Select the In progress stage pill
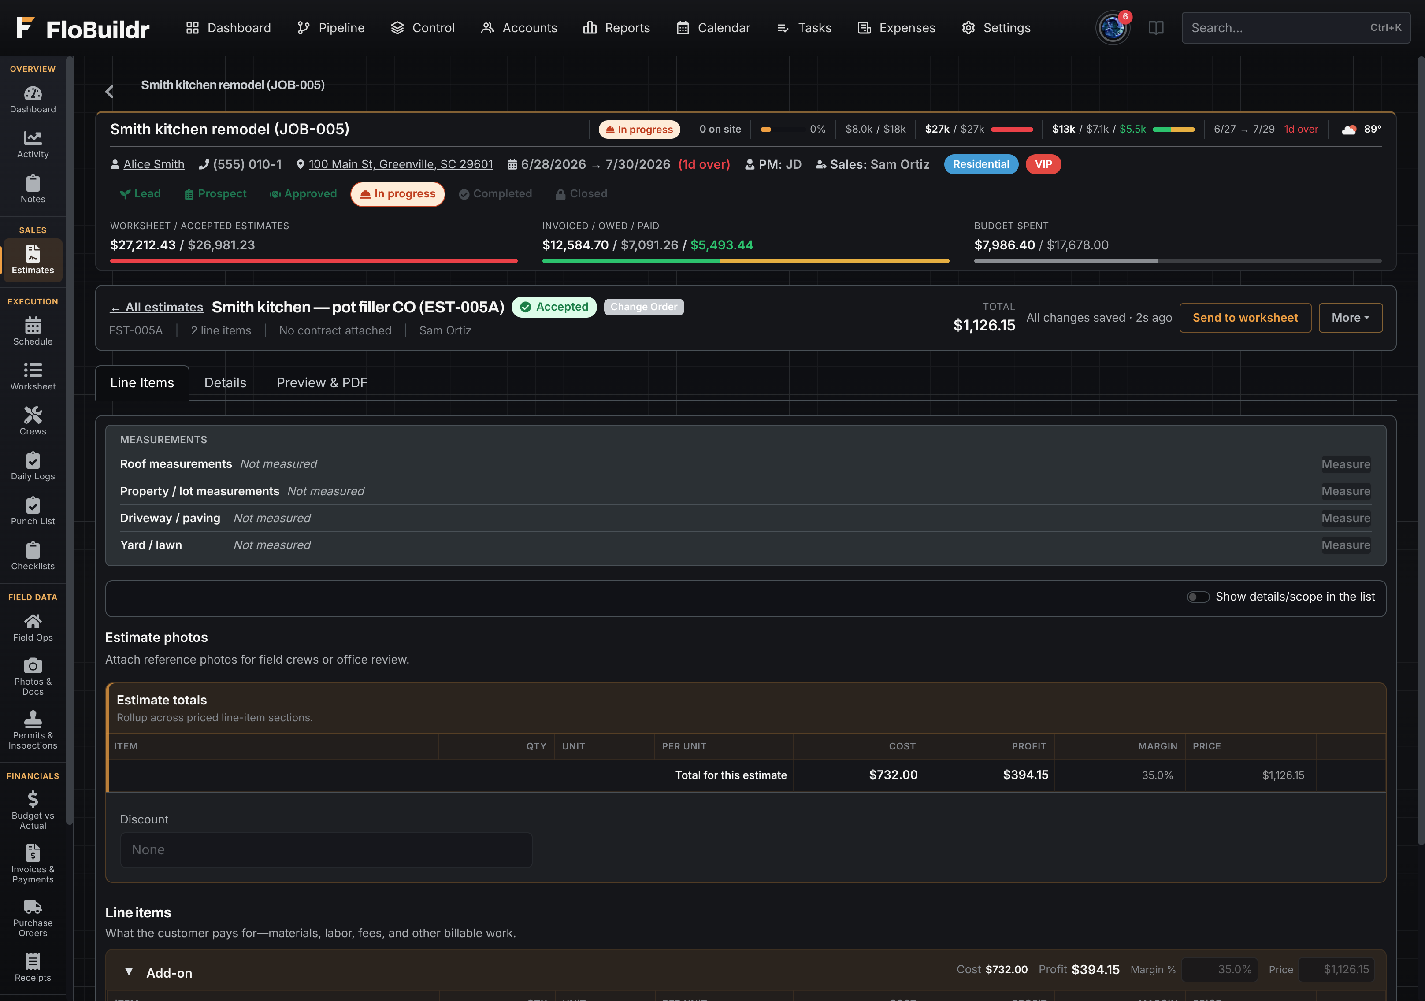 398,194
